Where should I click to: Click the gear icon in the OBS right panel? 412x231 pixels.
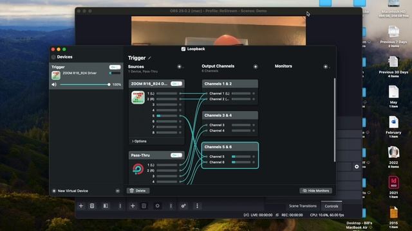[357, 167]
